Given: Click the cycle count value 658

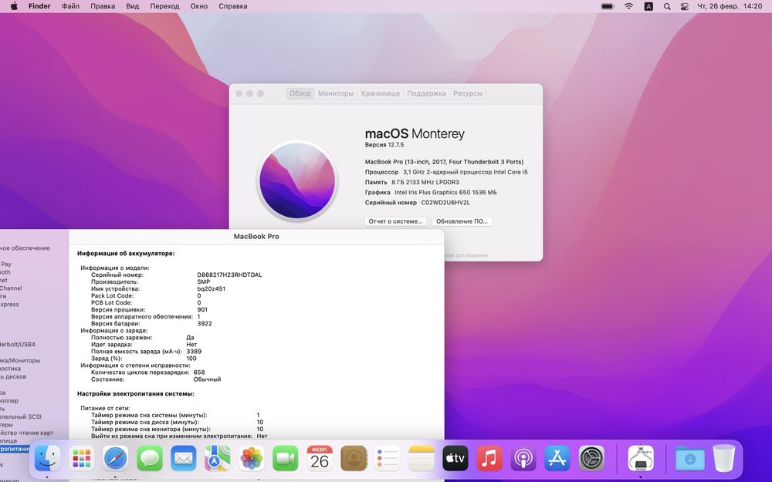Looking at the screenshot, I should point(199,372).
